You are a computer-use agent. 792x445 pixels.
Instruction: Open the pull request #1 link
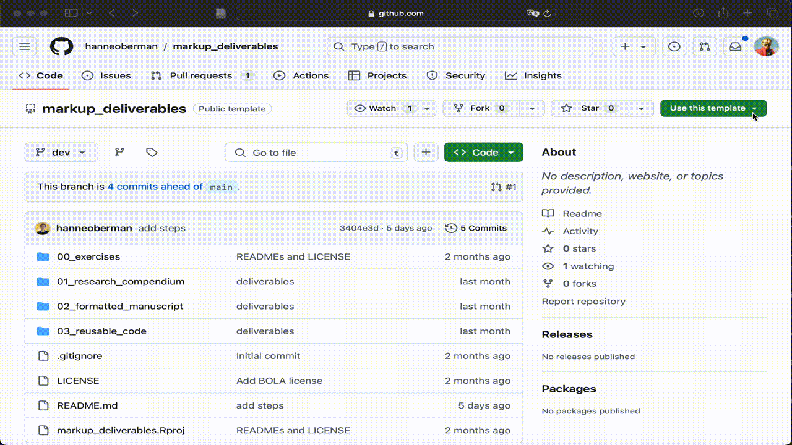pyautogui.click(x=504, y=187)
